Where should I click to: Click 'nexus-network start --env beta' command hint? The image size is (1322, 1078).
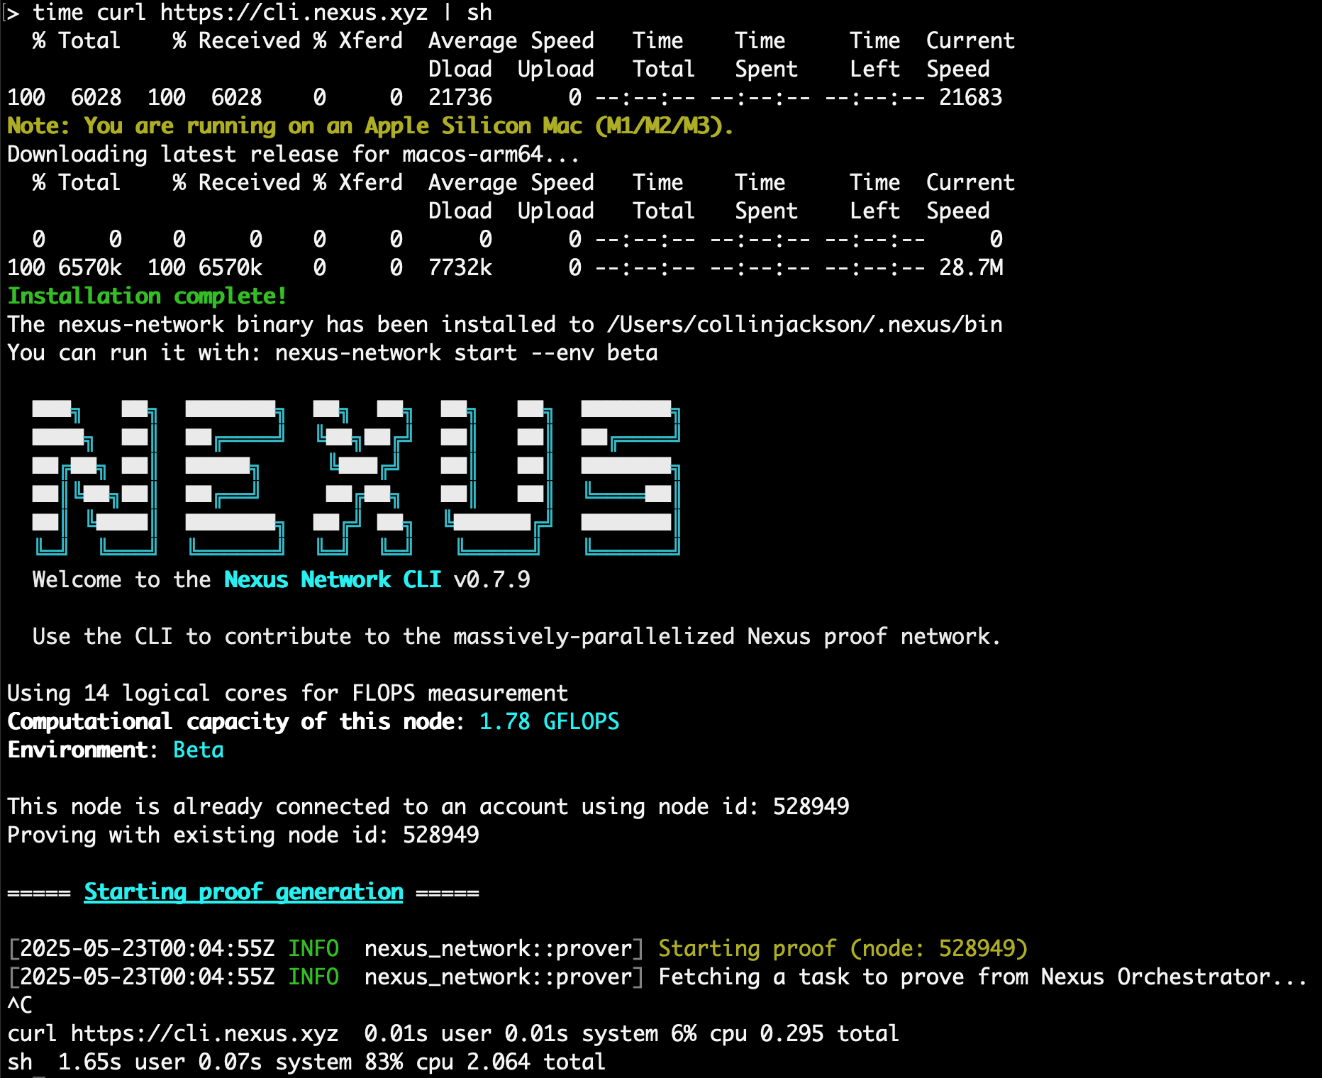466,352
